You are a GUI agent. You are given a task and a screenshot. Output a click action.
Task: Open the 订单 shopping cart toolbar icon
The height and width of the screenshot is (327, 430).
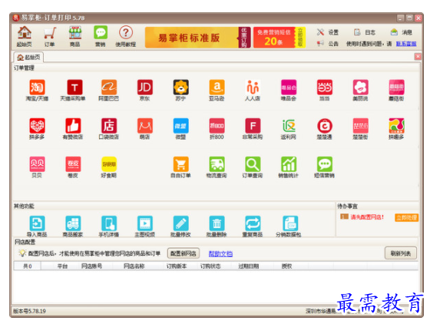[x=50, y=36]
